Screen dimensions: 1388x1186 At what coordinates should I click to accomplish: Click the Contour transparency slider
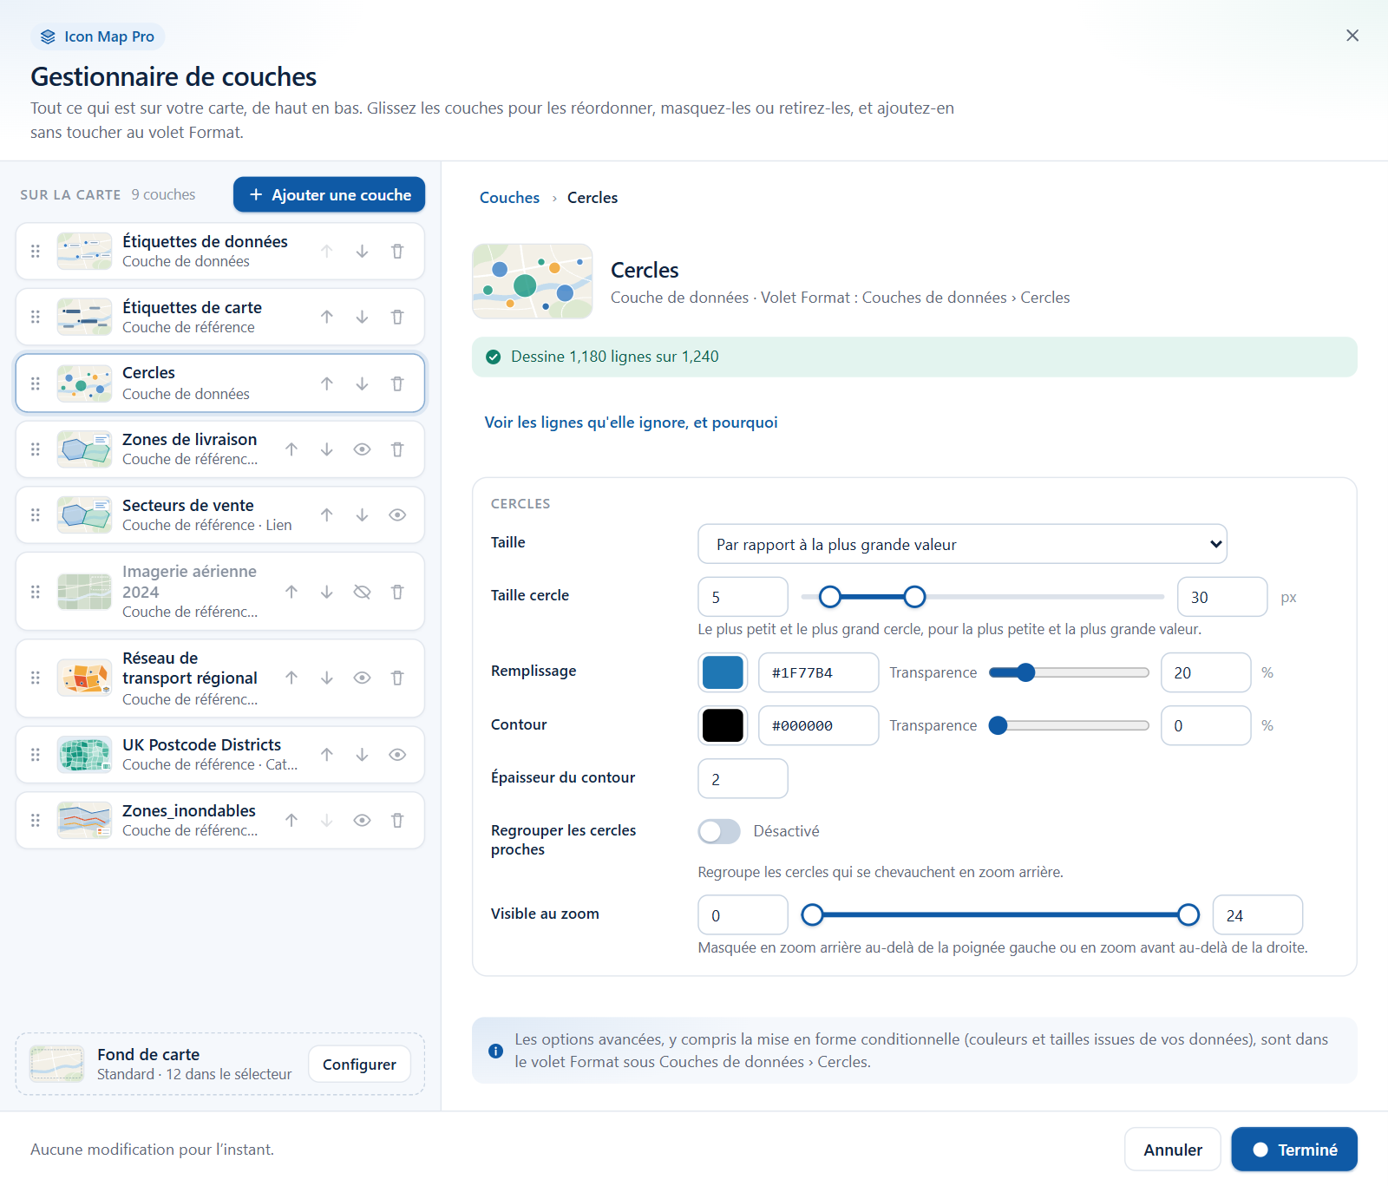coord(1069,725)
